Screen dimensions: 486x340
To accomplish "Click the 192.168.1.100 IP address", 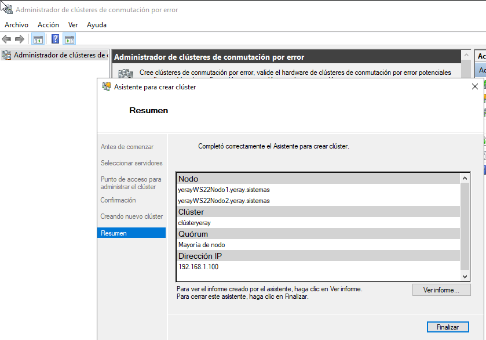I will 198,267.
